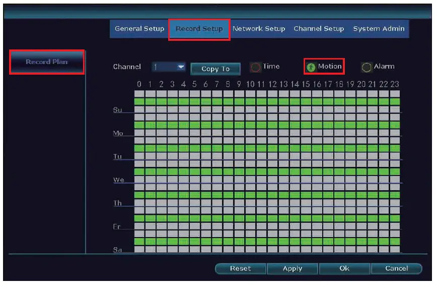Select the Alarm recording radio button
The height and width of the screenshot is (285, 436).
pos(367,67)
